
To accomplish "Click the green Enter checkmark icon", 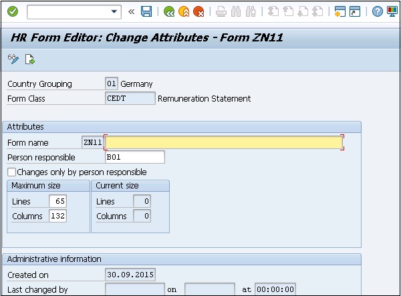I will [12, 11].
